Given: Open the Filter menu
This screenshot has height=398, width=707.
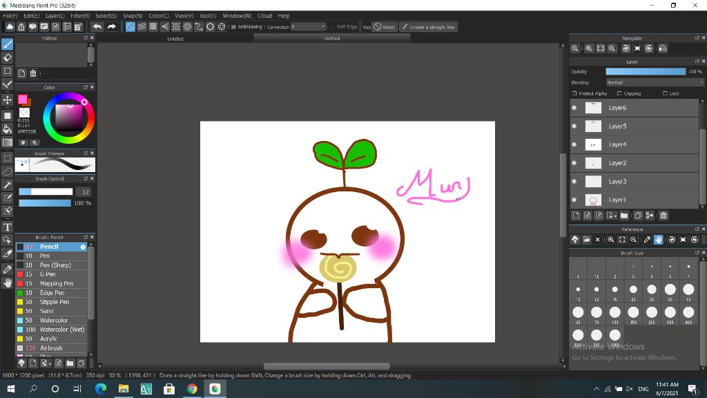Looking at the screenshot, I should [x=80, y=16].
